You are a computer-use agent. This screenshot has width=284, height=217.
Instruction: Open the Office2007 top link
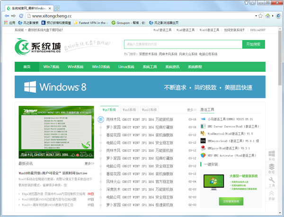pos(257,30)
